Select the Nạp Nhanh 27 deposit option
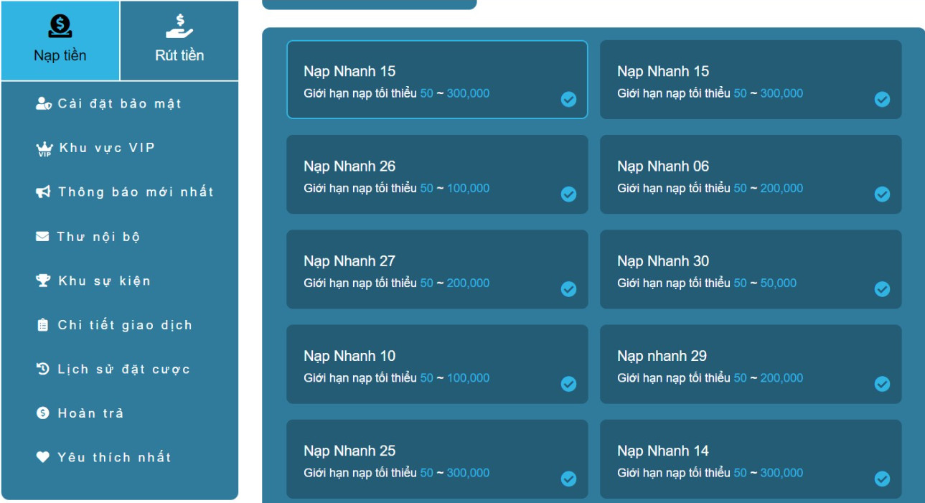Image resolution: width=925 pixels, height=503 pixels. pyautogui.click(x=436, y=269)
